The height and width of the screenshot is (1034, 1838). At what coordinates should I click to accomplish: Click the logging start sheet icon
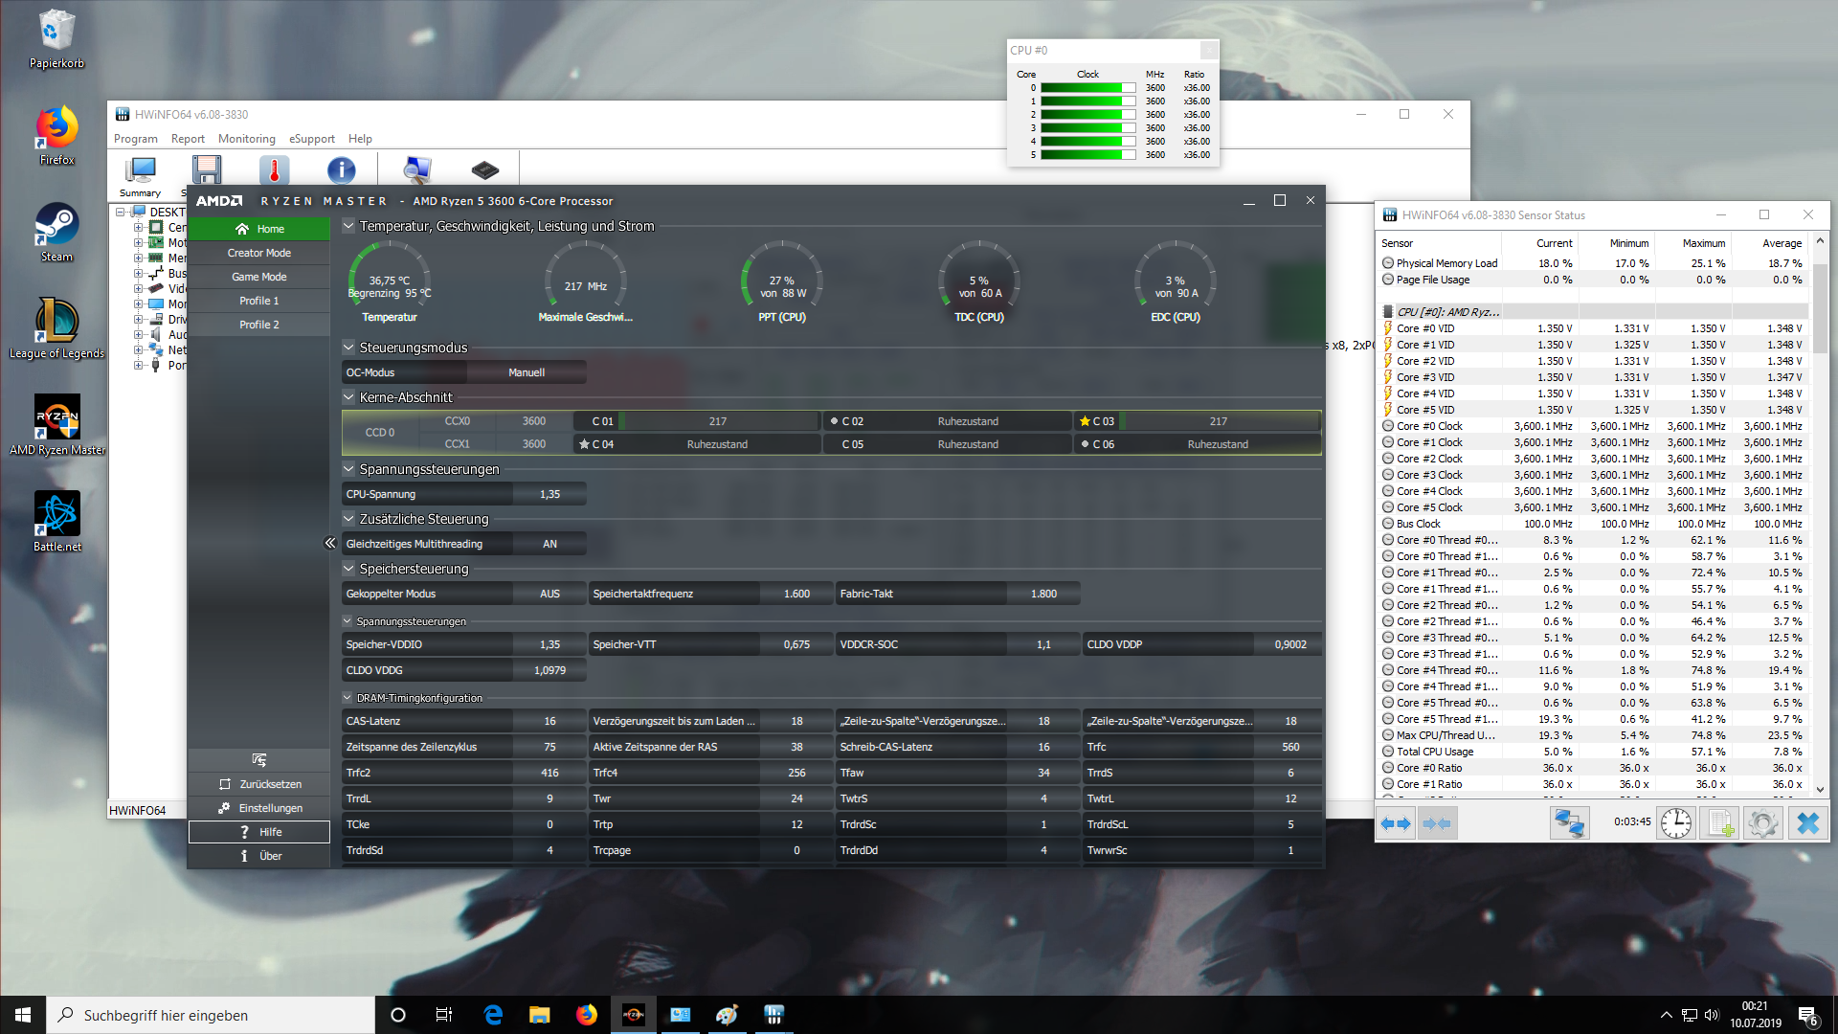(1719, 823)
